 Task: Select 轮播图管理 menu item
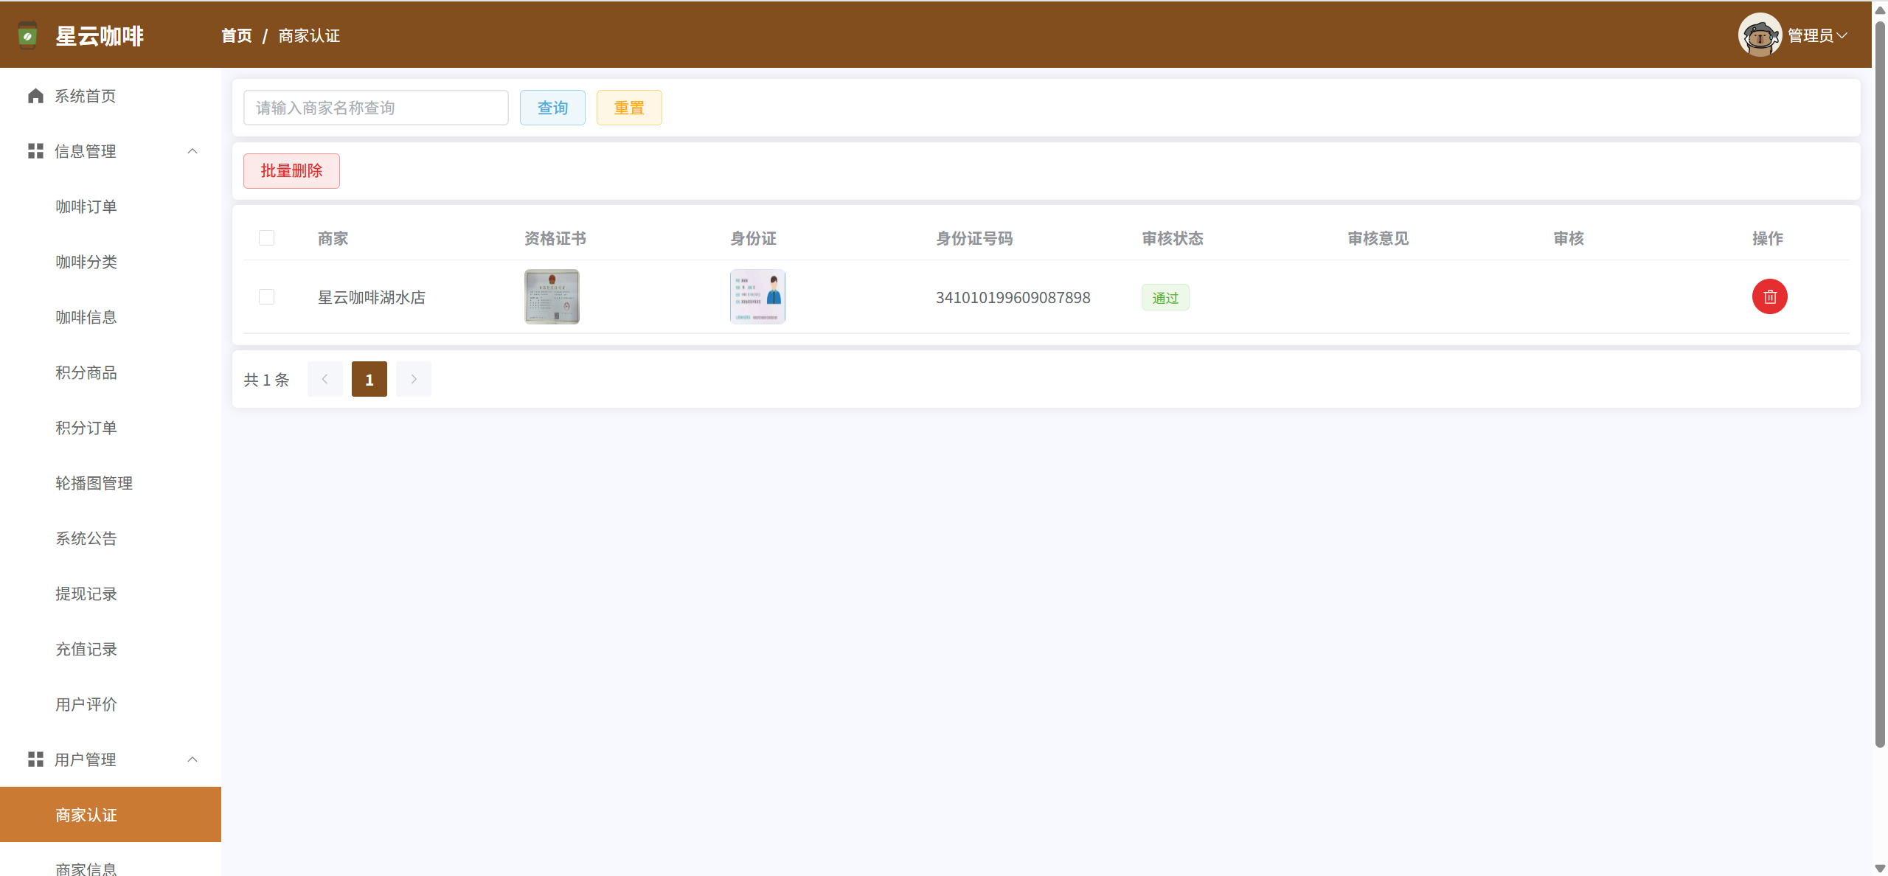[x=94, y=483]
